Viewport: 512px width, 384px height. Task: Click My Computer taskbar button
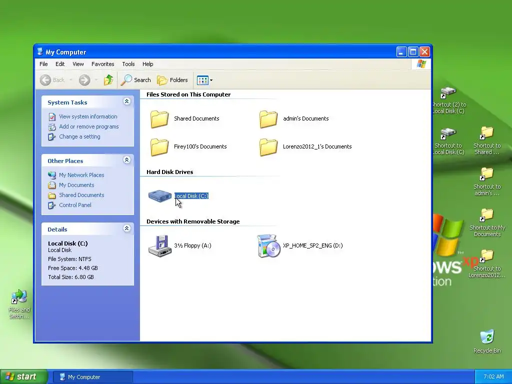[x=92, y=377]
